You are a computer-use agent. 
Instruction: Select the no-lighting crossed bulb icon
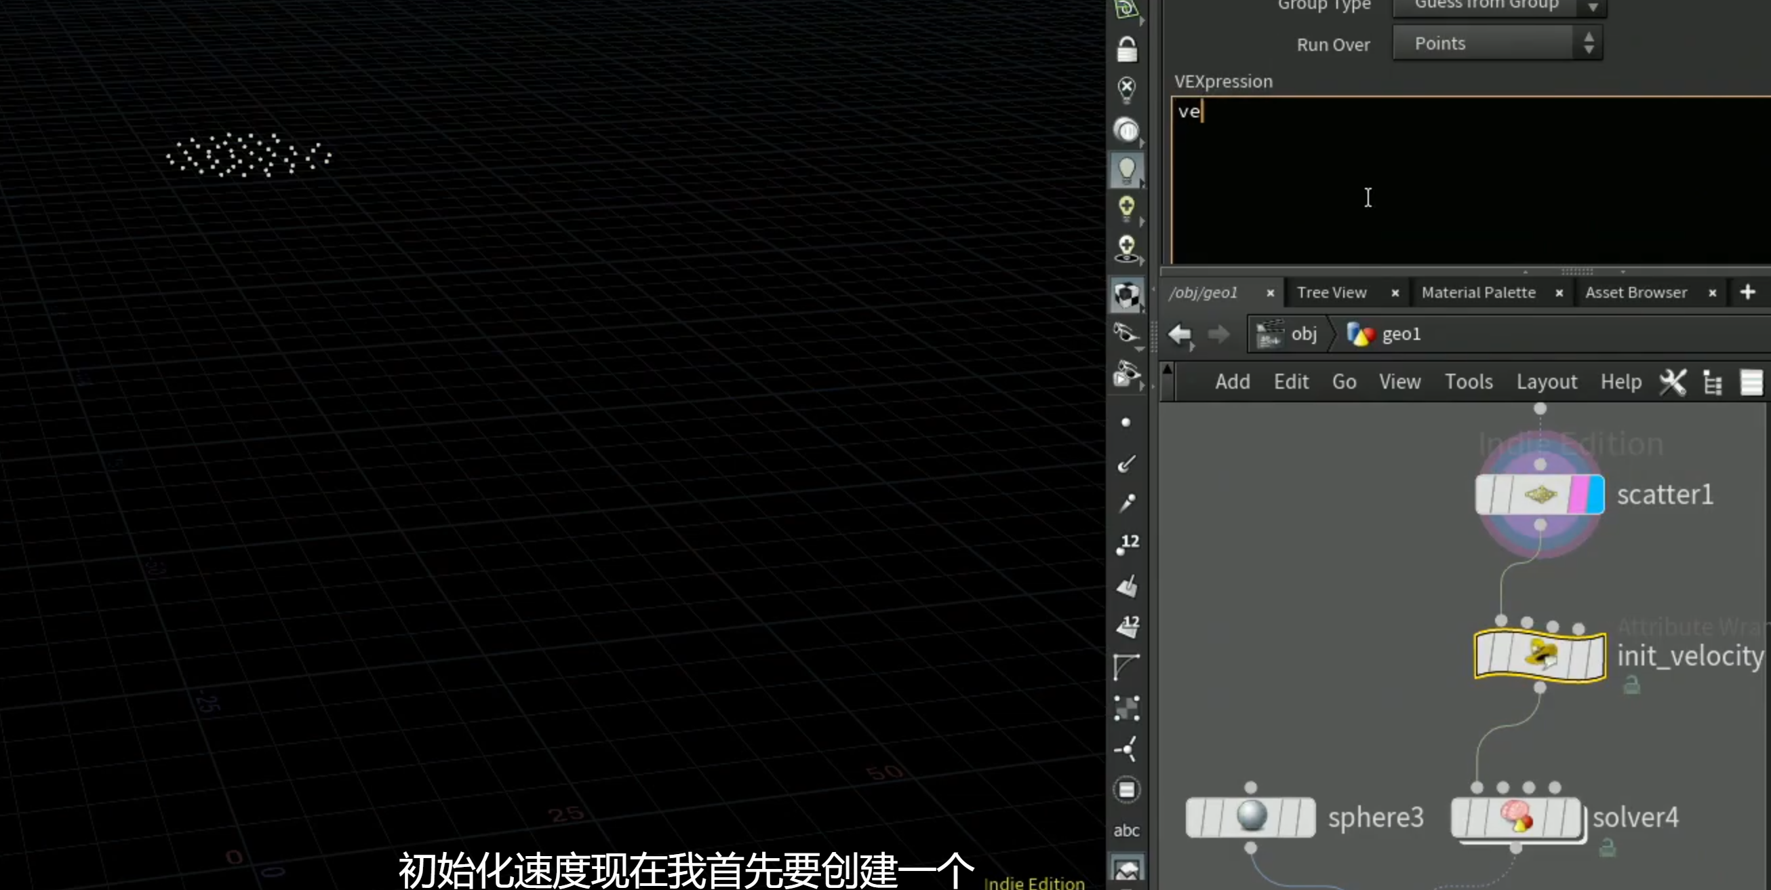[1126, 90]
